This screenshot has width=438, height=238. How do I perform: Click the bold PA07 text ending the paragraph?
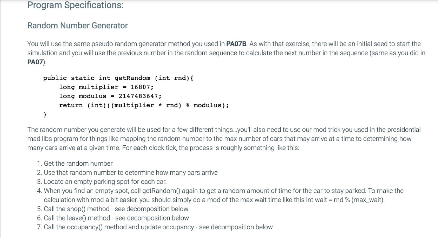point(36,62)
